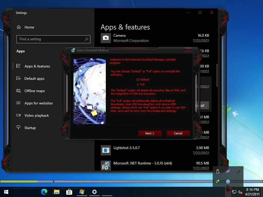The width and height of the screenshot is (263, 197).
Task: Close the Select Uninstall Method dialog
Action: (188, 50)
